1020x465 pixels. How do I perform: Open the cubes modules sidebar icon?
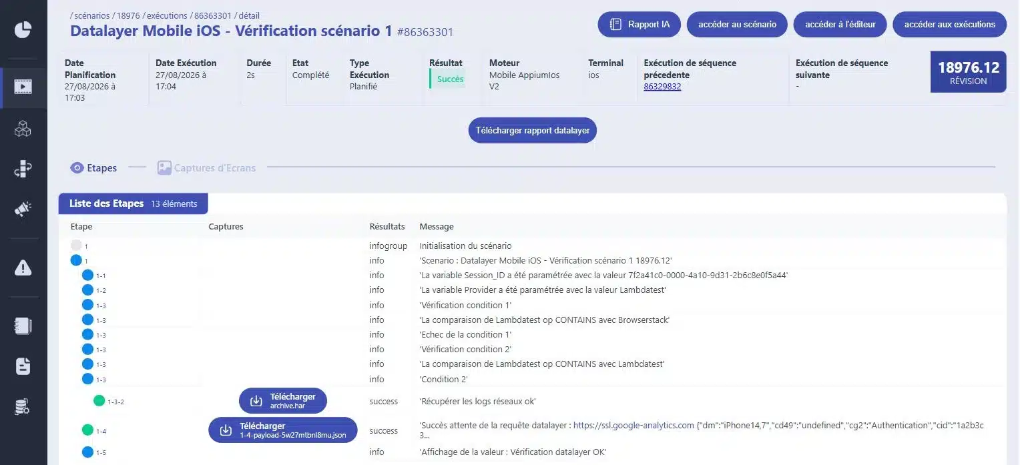(x=23, y=129)
